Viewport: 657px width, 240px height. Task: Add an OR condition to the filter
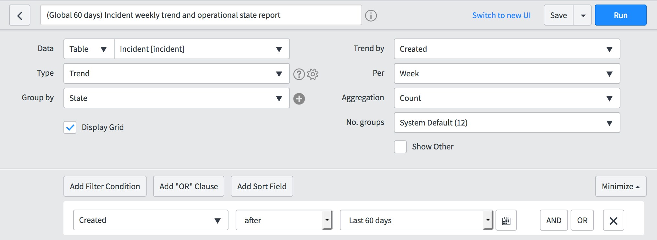point(582,220)
